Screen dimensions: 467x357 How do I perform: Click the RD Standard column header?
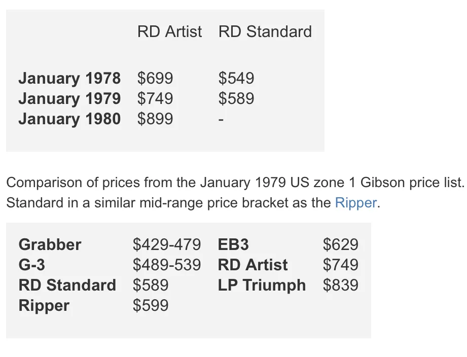(265, 32)
